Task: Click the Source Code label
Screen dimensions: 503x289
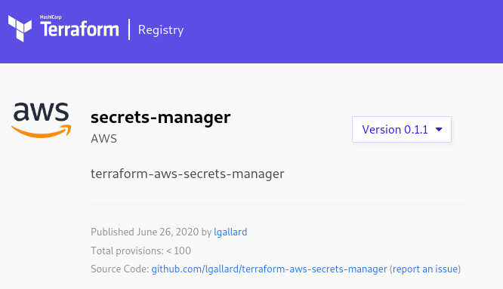Action: (x=119, y=269)
